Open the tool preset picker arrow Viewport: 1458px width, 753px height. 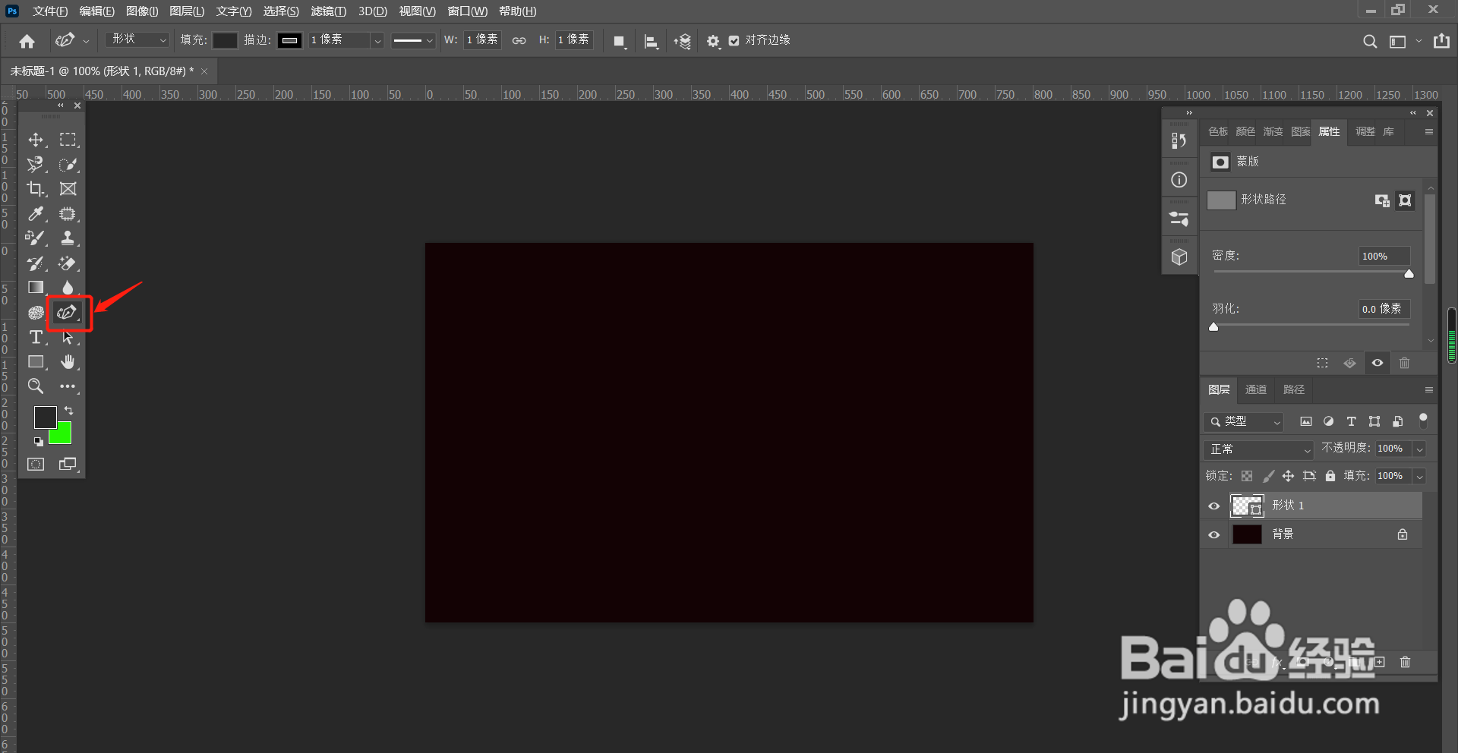coord(86,41)
